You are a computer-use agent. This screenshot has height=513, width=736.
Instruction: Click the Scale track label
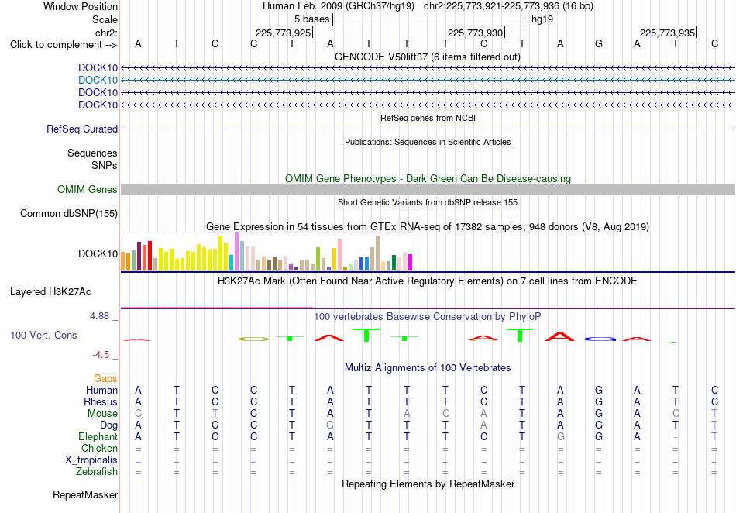point(105,19)
